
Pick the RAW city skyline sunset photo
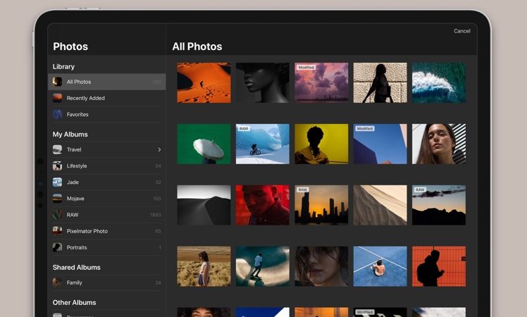coord(321,205)
